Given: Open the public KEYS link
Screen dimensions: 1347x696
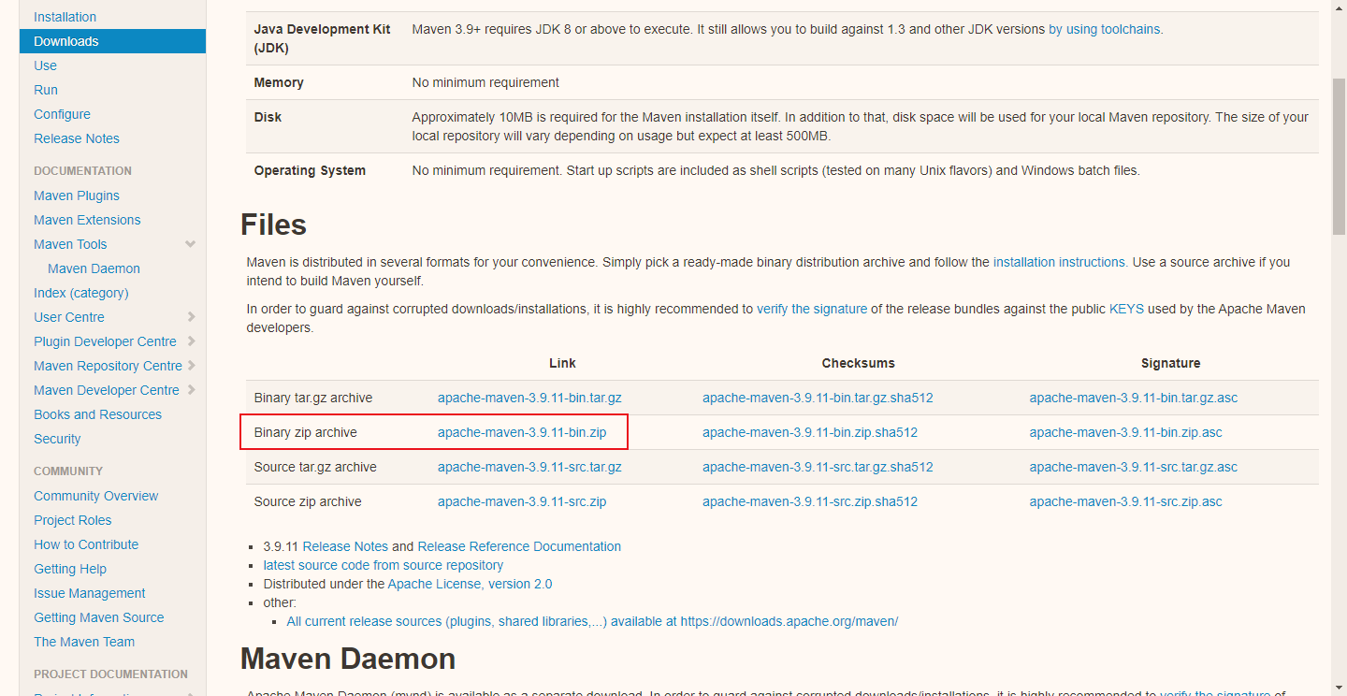Looking at the screenshot, I should click(1126, 309).
